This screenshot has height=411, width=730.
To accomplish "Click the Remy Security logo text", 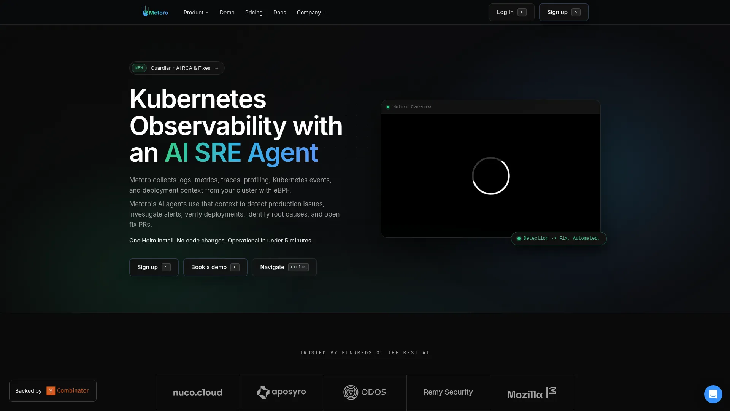I will tap(448, 392).
